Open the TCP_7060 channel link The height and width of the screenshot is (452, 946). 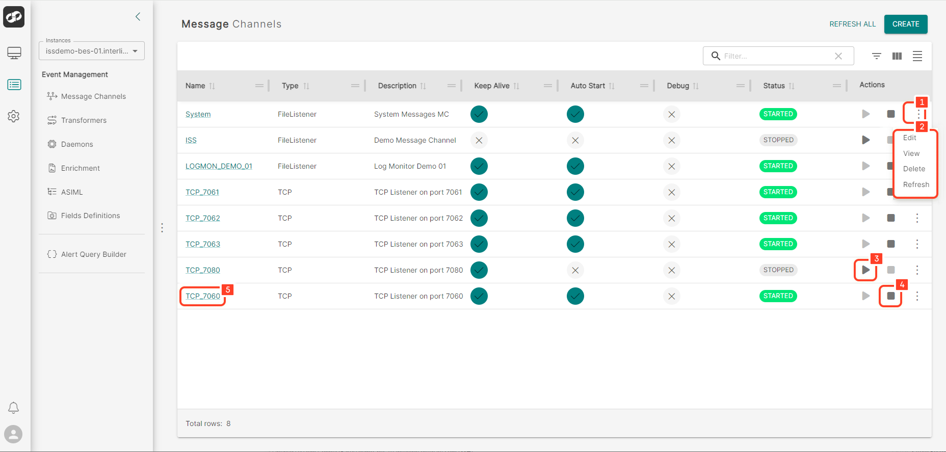(x=203, y=296)
